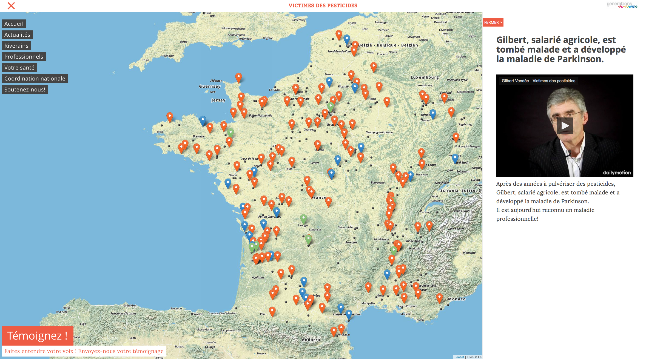Select the orange marker above Perpignan
Image resolution: width=646 pixels, height=359 pixels.
coord(341,329)
